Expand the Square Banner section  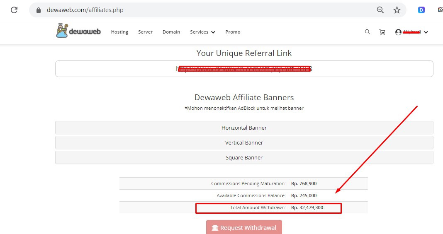click(x=244, y=158)
